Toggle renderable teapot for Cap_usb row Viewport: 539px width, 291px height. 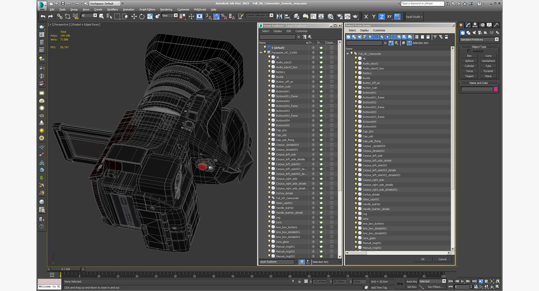point(321,135)
